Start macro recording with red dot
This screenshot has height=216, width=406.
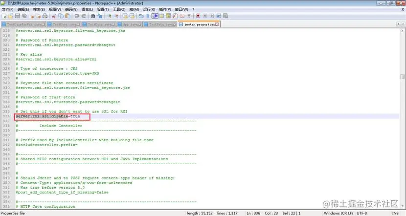click(198, 16)
